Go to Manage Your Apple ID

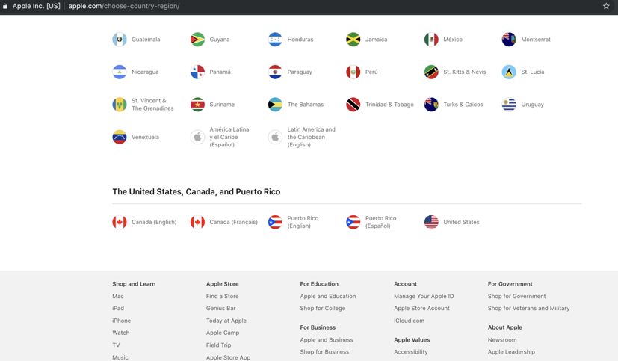coord(424,297)
